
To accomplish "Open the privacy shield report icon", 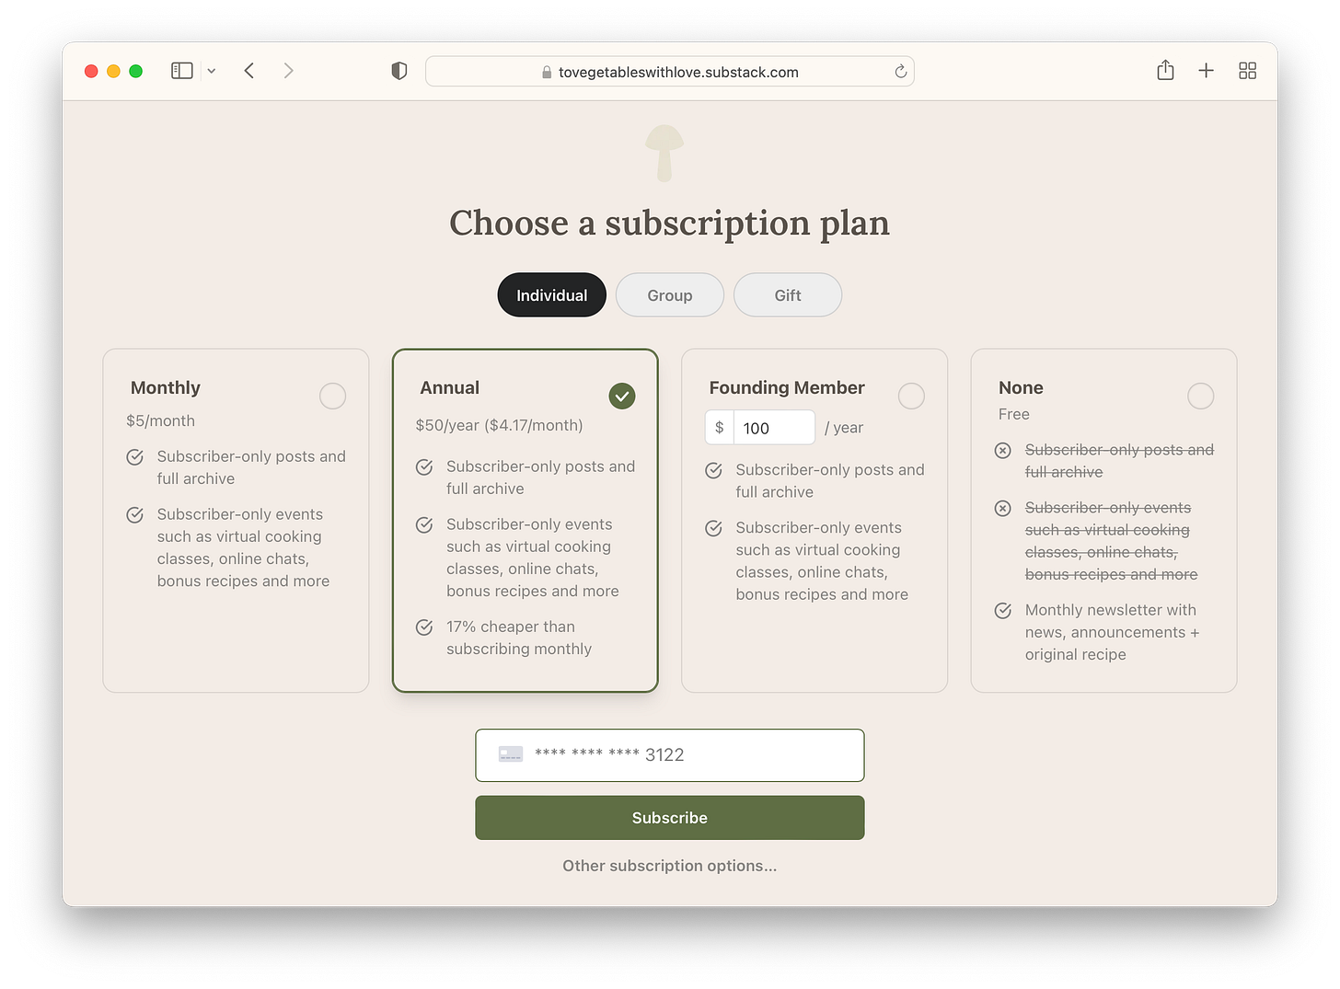I will [x=399, y=71].
